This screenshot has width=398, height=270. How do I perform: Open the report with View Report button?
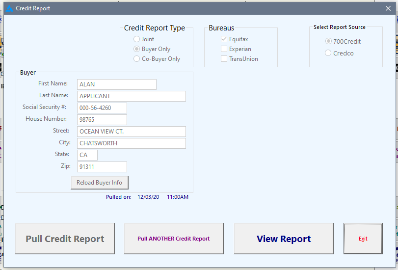(284, 239)
